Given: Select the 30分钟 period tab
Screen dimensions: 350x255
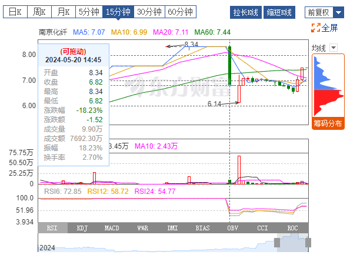Looking at the screenshot, I should 149,12.
